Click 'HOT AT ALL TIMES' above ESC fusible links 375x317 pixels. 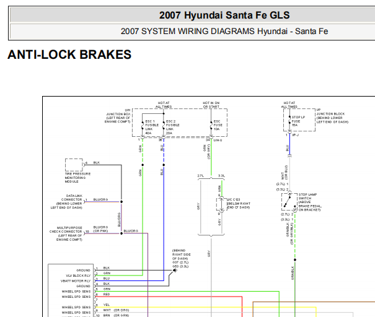click(164, 105)
